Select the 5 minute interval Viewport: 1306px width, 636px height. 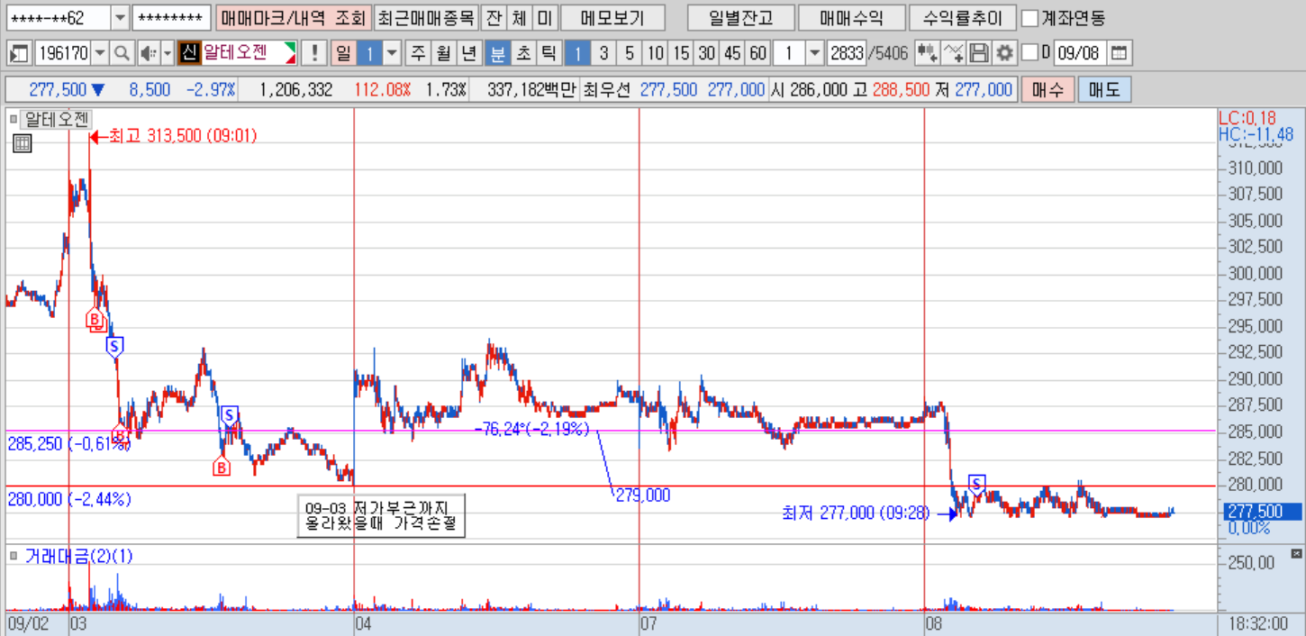pyautogui.click(x=629, y=53)
